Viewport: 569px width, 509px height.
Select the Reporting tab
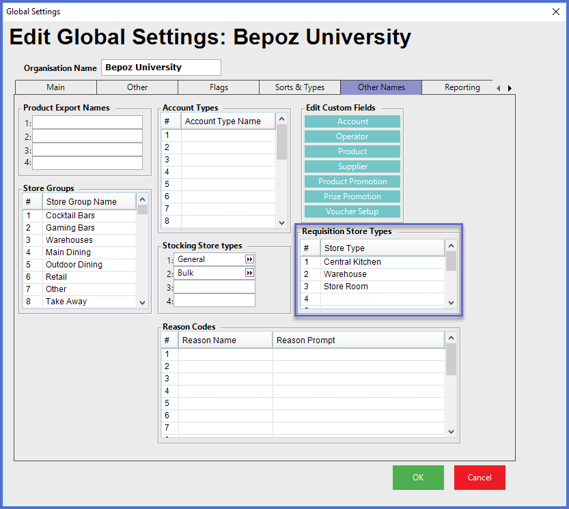point(462,87)
